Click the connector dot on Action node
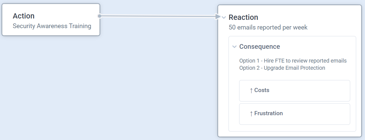Image resolution: width=365 pixels, height=140 pixels. 99,16
